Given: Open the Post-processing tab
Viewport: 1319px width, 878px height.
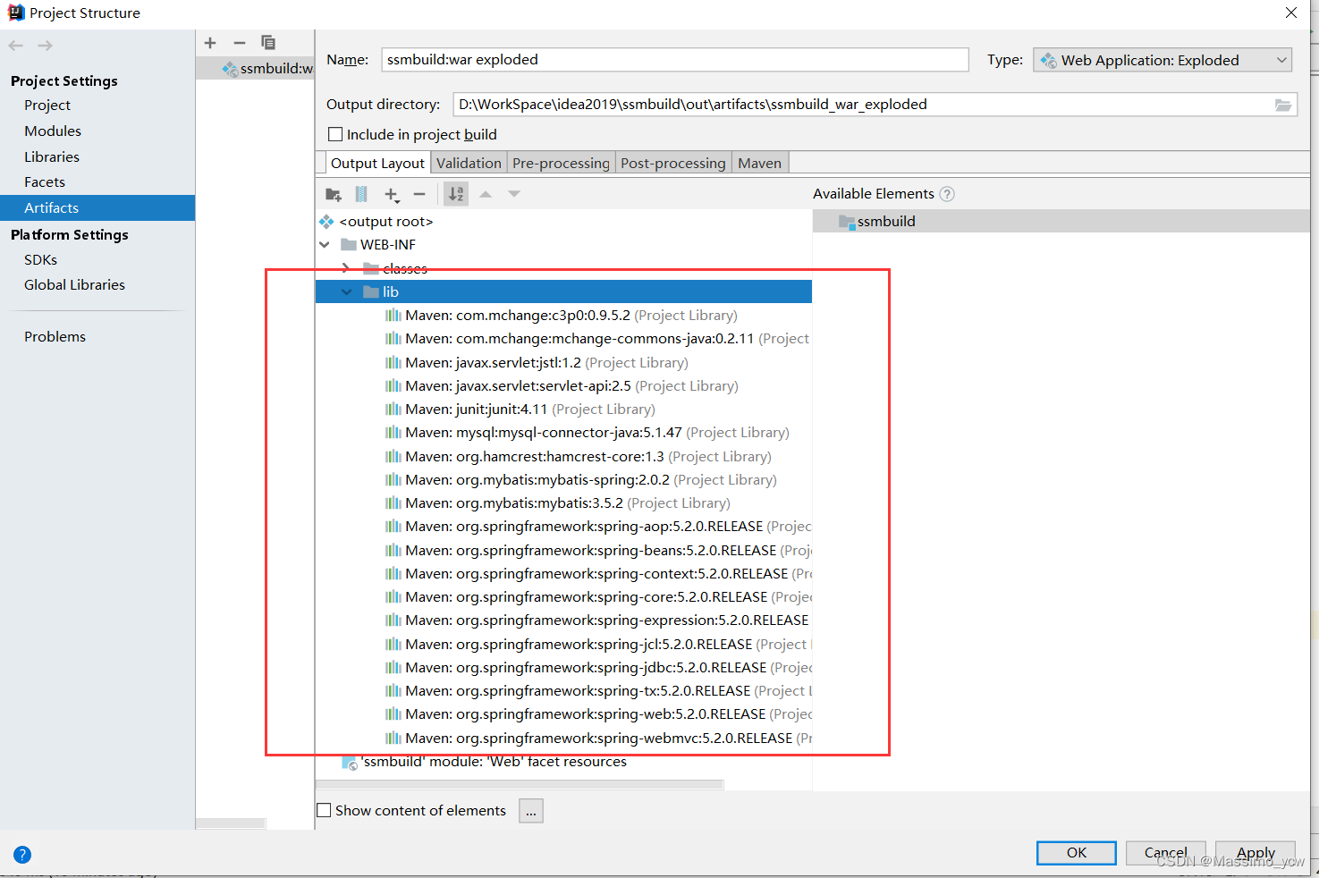Looking at the screenshot, I should click(x=673, y=163).
